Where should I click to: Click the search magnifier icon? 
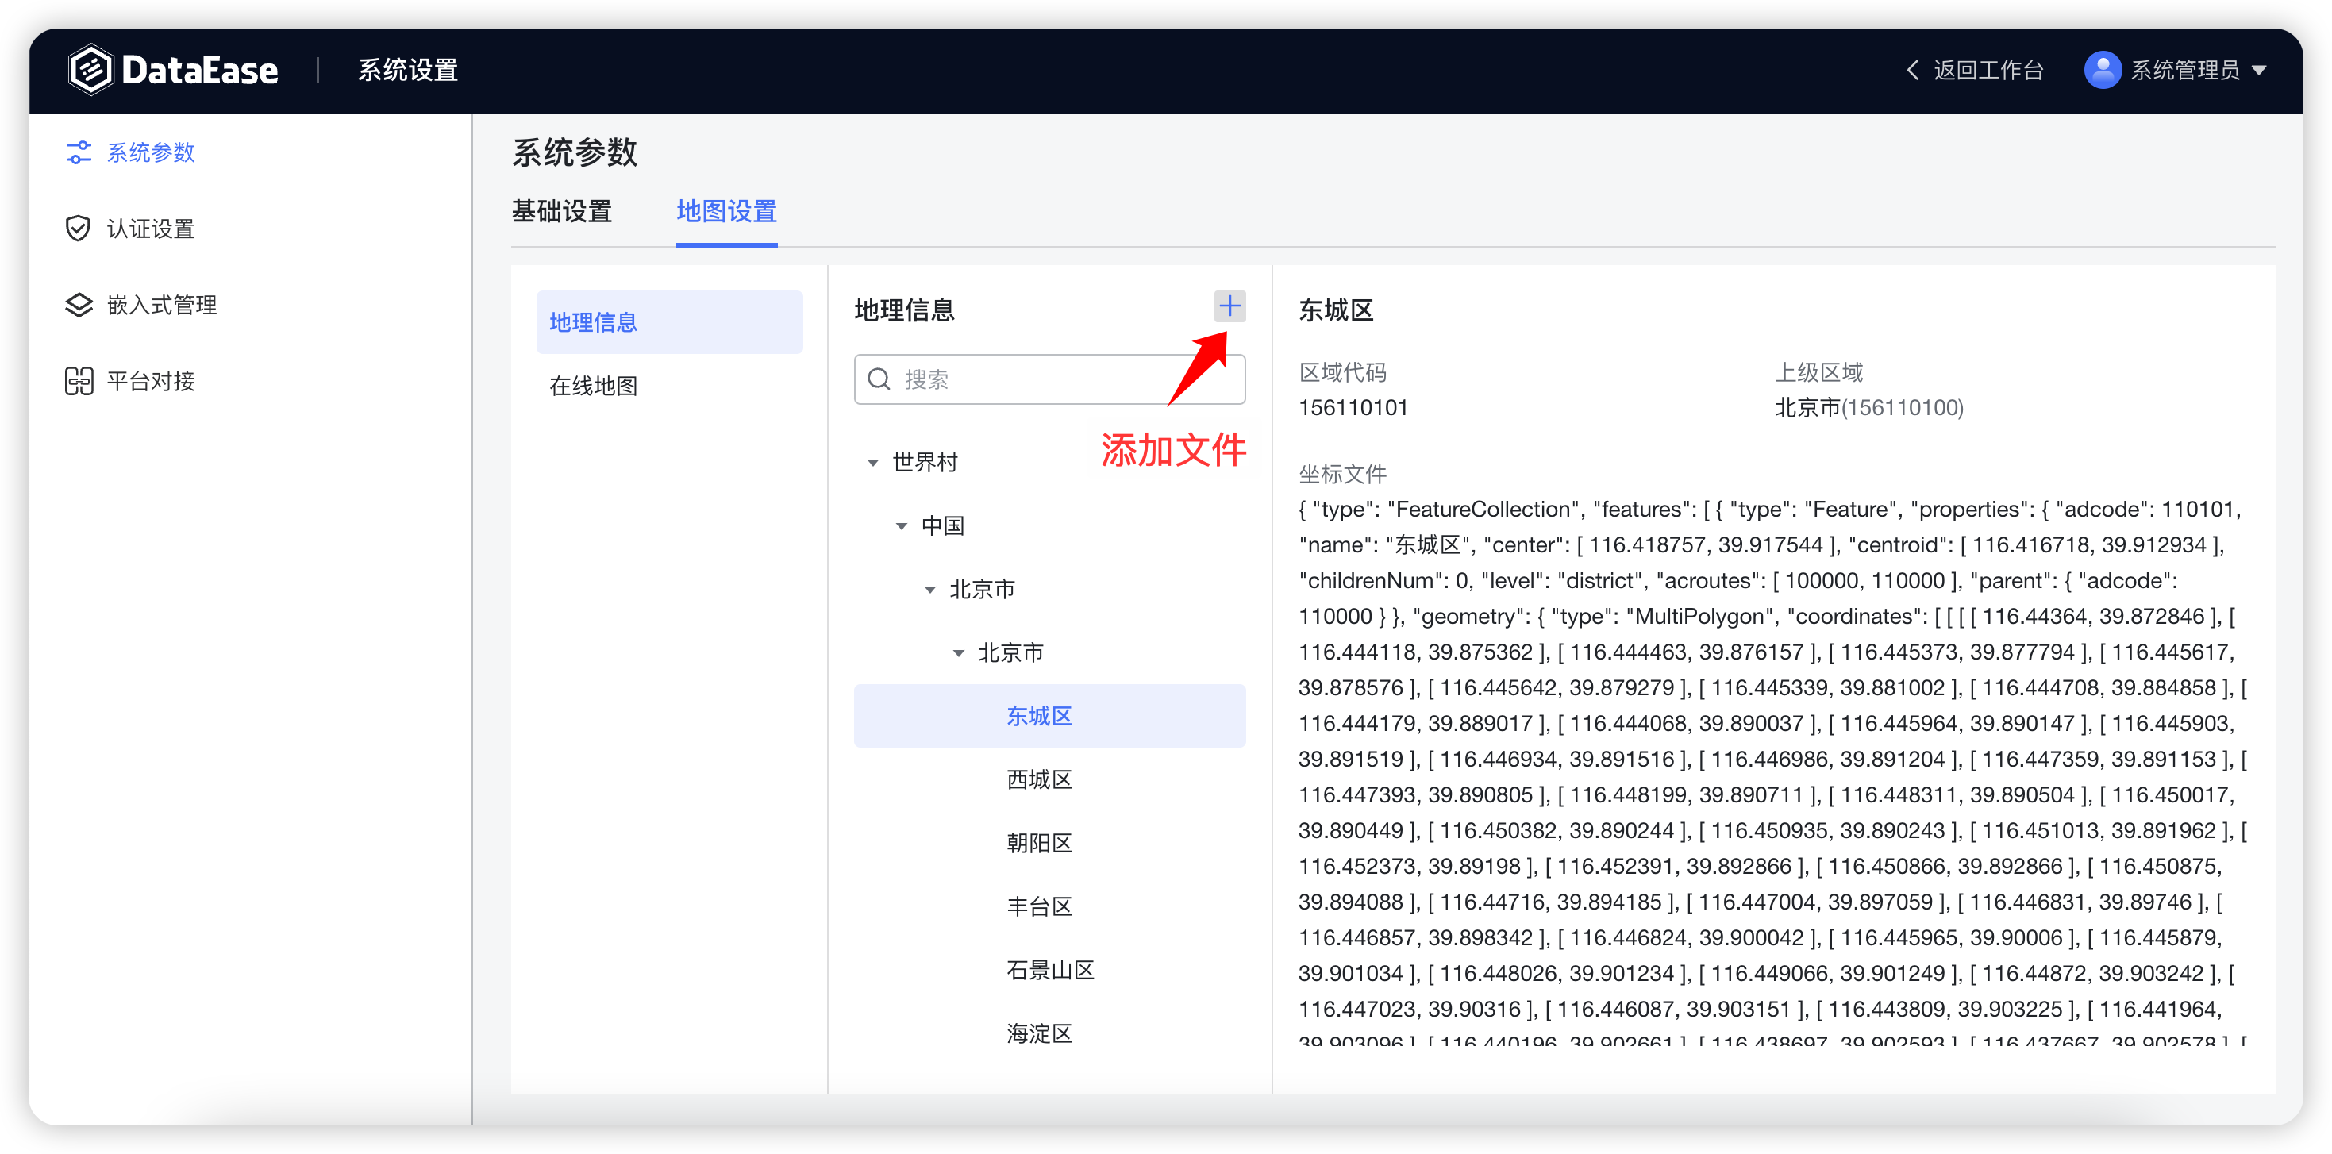coord(879,379)
